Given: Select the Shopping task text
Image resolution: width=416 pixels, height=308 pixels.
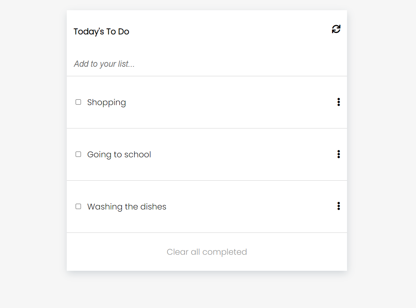Looking at the screenshot, I should 107,103.
